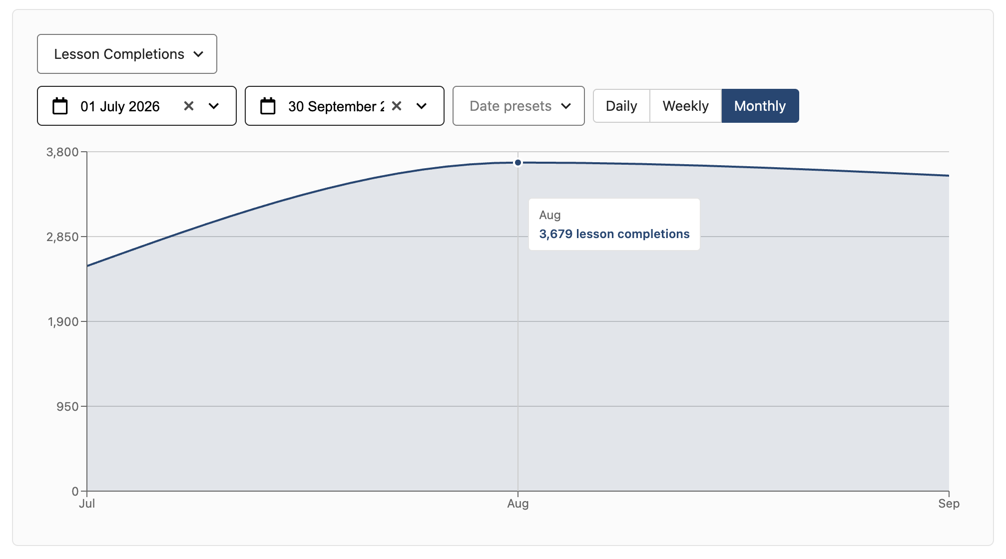Click the Aug x-axis label
Screen dimensions: 1006x559
tap(518, 504)
